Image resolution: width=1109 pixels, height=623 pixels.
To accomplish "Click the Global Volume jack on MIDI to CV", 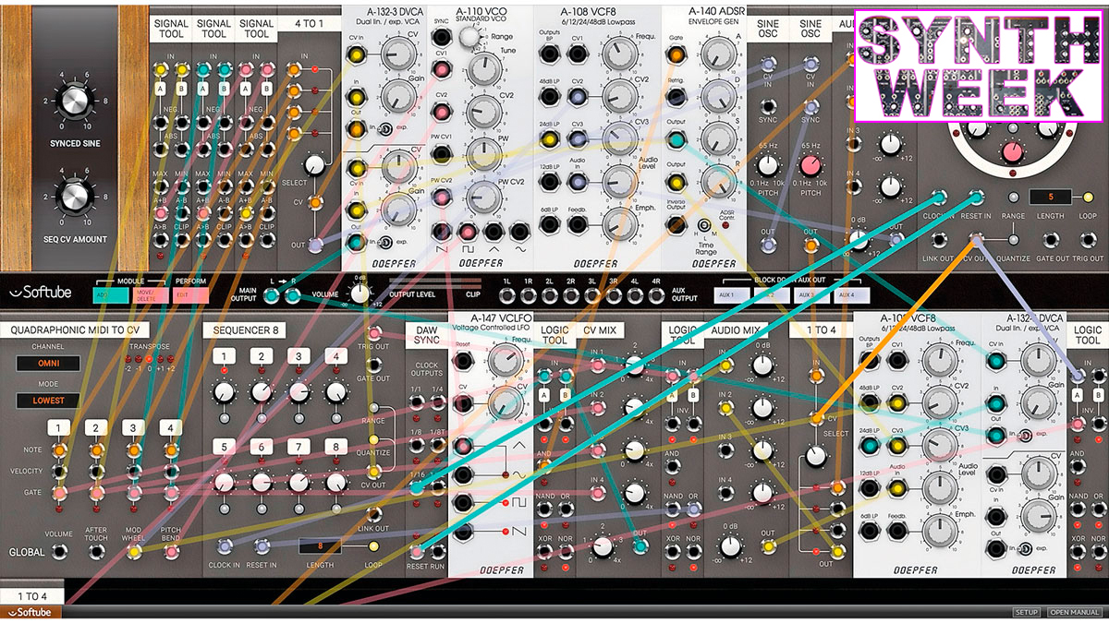I will (59, 551).
